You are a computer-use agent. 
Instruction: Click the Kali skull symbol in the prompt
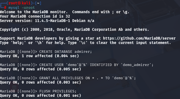tap(19, 3)
